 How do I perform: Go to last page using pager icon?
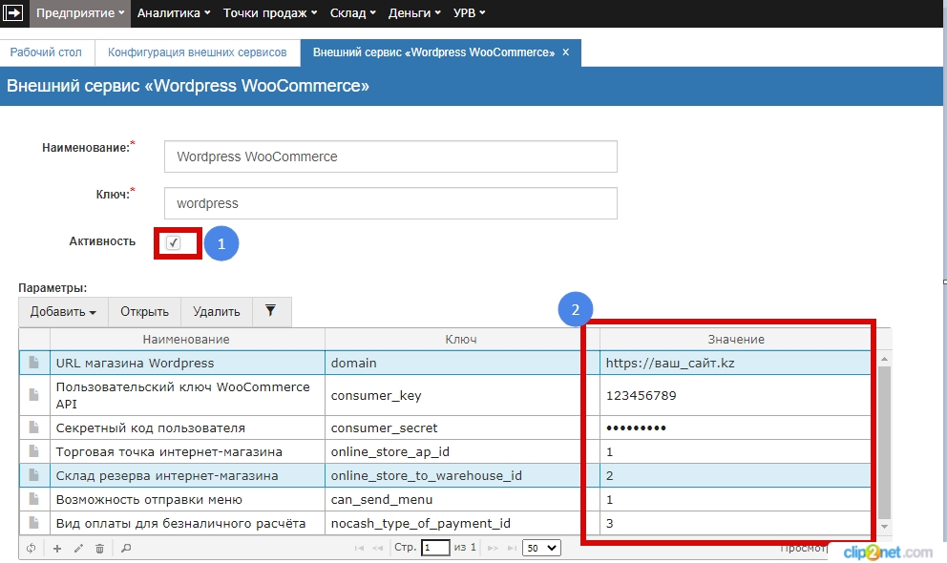click(512, 548)
